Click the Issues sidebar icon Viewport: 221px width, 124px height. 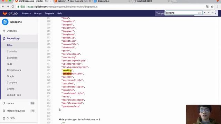click(4, 103)
